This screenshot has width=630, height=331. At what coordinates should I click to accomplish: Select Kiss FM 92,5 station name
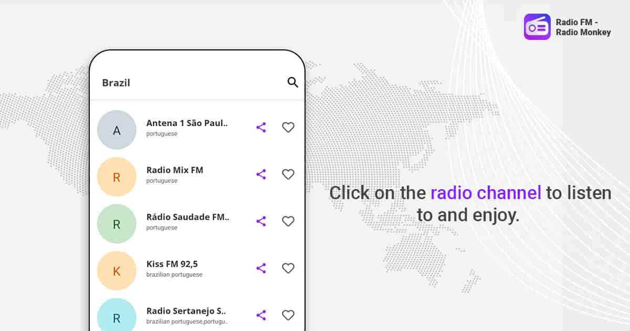pos(172,264)
